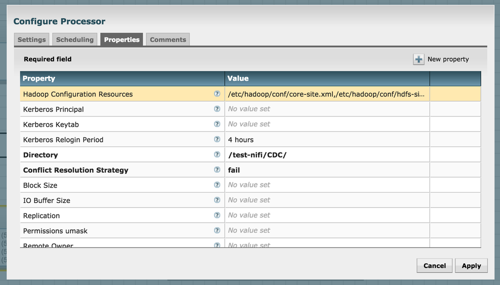Click help icon for Hadoop Configuration Resources
This screenshot has width=500, height=285.
point(217,93)
